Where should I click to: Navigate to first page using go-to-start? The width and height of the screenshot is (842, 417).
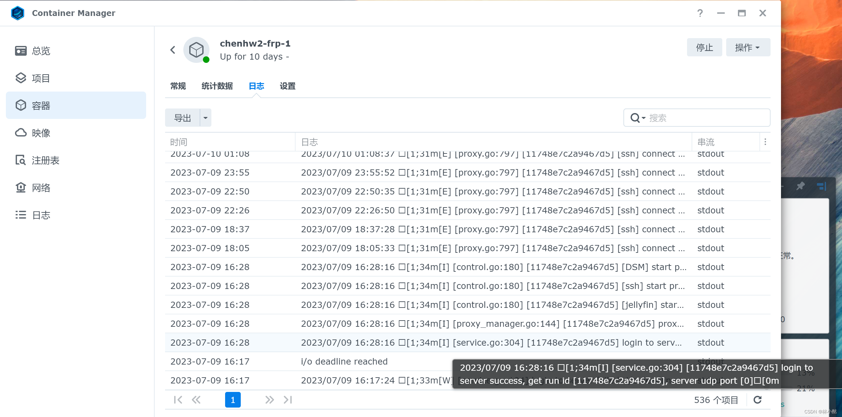pos(179,399)
